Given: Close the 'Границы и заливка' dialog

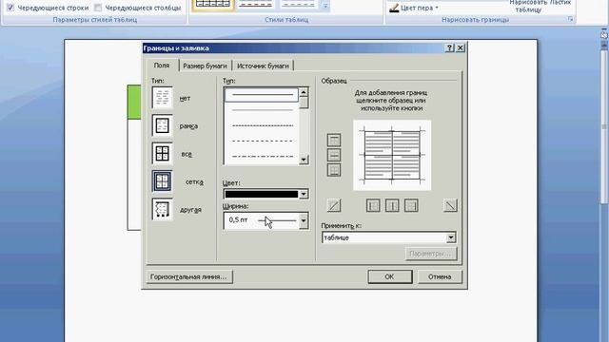Looking at the screenshot, I should pos(460,47).
